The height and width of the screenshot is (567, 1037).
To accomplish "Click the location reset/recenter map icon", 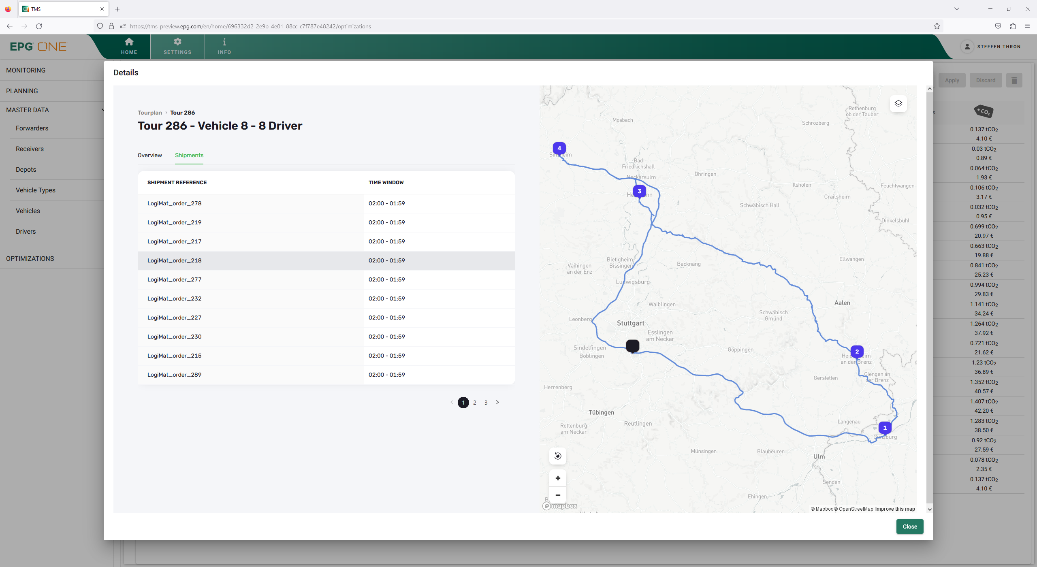I will pos(558,455).
